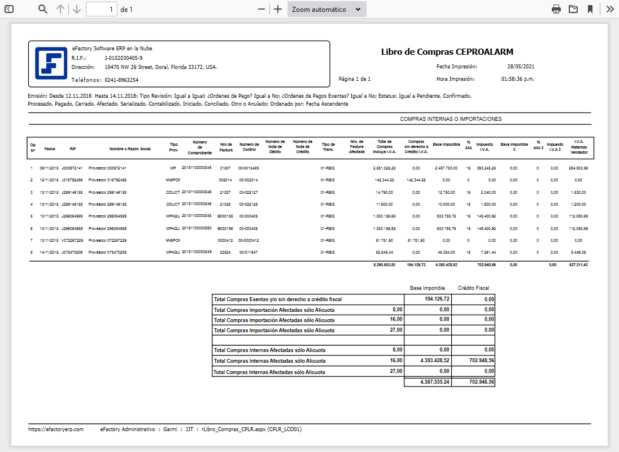Bookmark the current view
Screen dimensions: 619x452
tap(590, 9)
